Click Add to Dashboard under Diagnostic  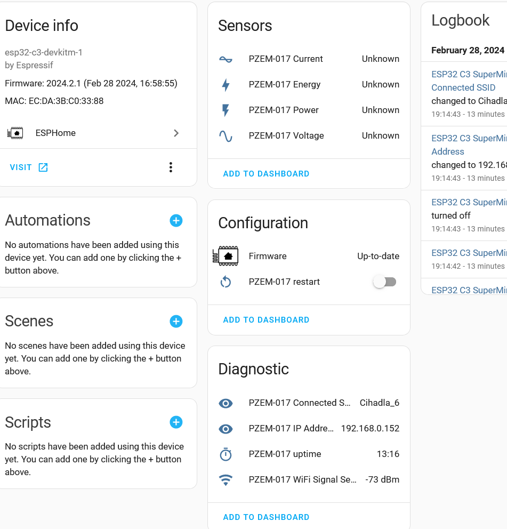coord(266,517)
